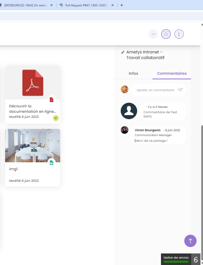Click the image file type badge on img1
The image size is (203, 265).
[x=52, y=162]
